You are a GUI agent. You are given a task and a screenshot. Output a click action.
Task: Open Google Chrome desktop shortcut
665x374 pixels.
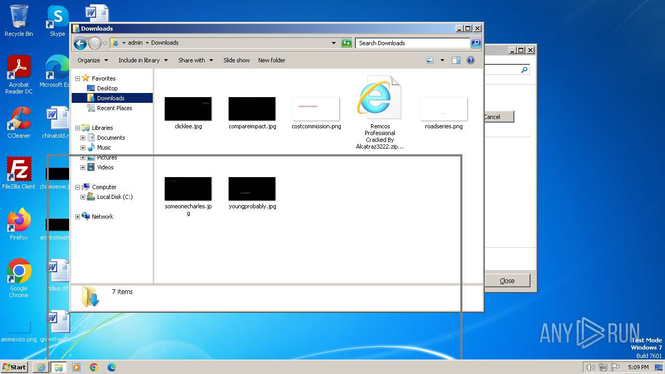coord(19,278)
